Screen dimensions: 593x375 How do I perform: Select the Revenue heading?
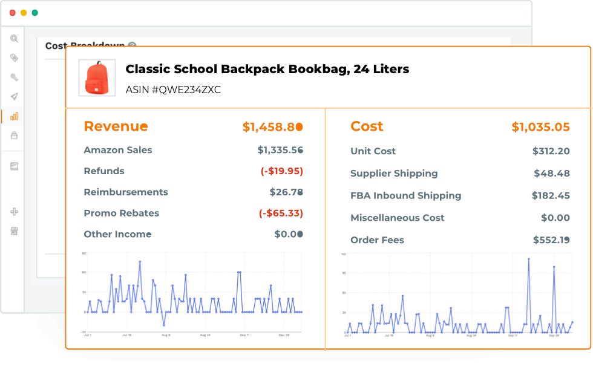tap(116, 126)
